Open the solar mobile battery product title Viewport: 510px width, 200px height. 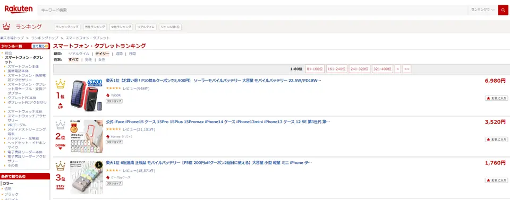214,81
